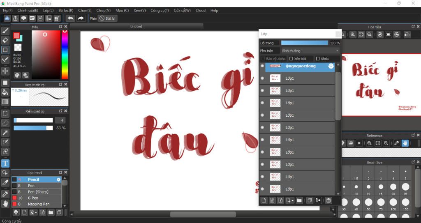
Task: Flip the canvas view in Navigator panel
Action: pos(407,34)
